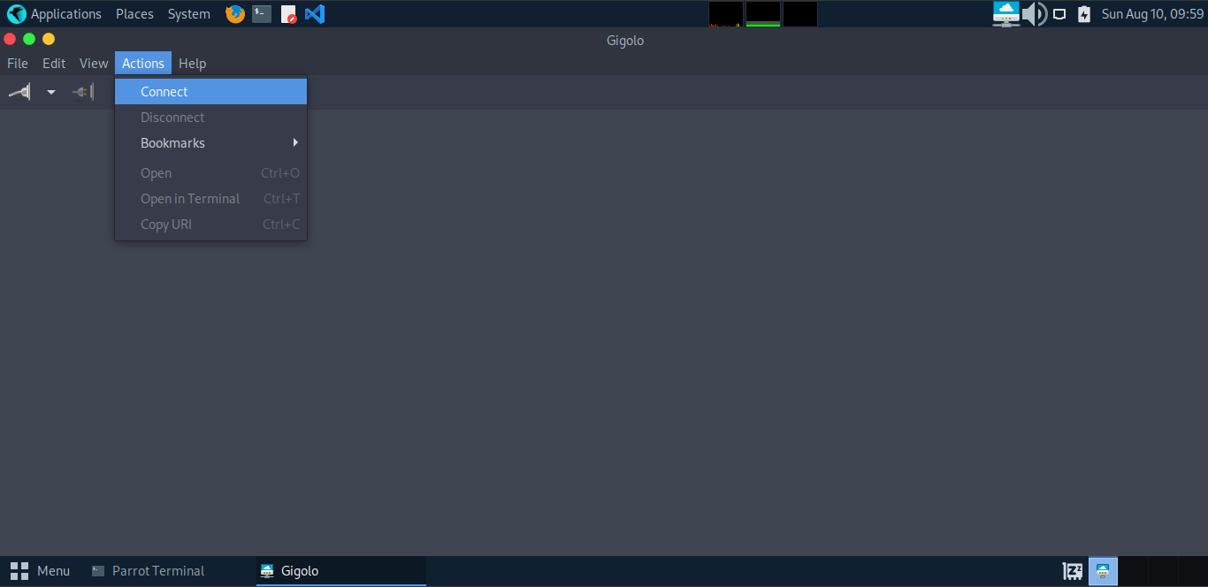Click the battery indicator icon
The image size is (1208, 587).
(1084, 14)
